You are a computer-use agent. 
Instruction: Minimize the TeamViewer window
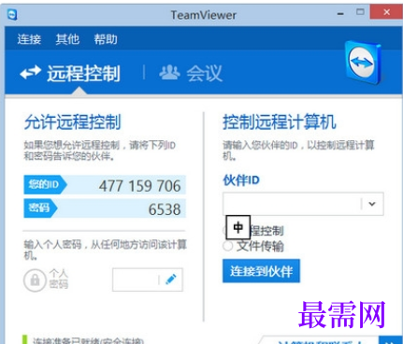coord(340,13)
